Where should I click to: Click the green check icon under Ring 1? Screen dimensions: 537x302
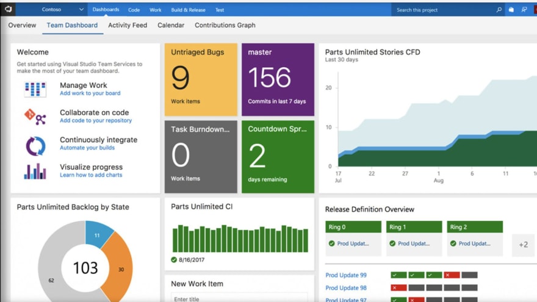[x=392, y=243]
